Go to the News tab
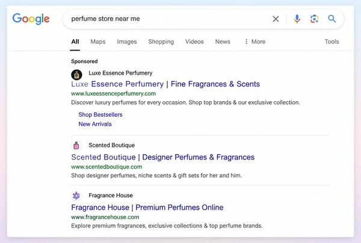Screen dimensions: 361x243 click(223, 42)
